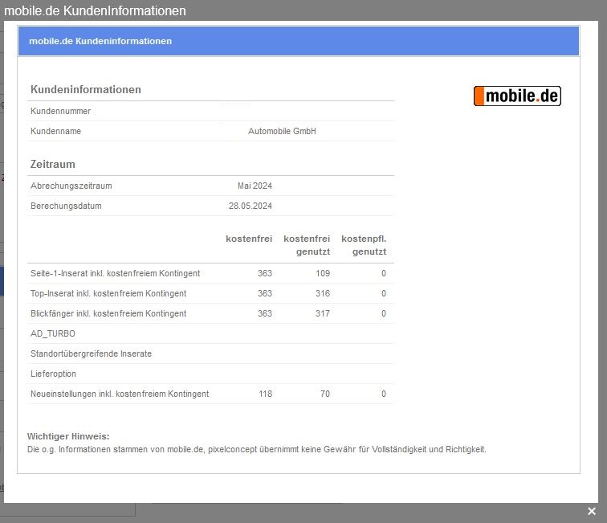Select the 0 value in the Blickfänger row
This screenshot has width=607, height=523.
(384, 314)
